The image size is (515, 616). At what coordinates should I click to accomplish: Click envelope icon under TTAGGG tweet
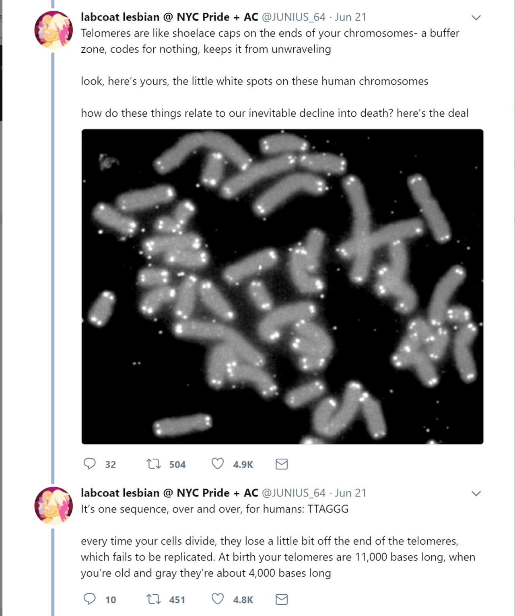282,600
